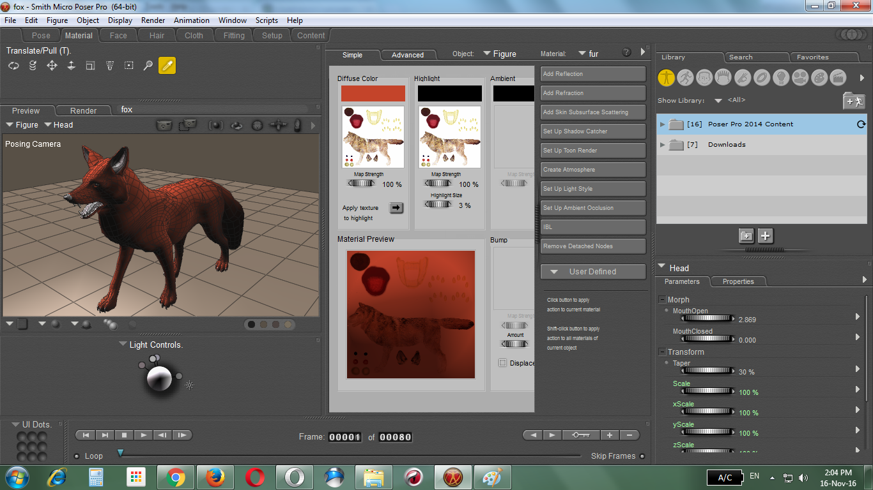Open the Lights library category
The height and width of the screenshot is (490, 873).
click(x=781, y=78)
